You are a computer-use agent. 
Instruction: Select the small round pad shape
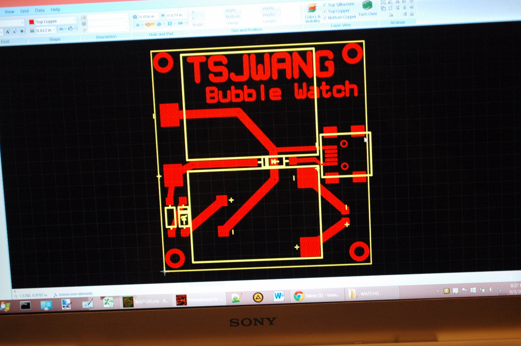click(x=138, y=25)
